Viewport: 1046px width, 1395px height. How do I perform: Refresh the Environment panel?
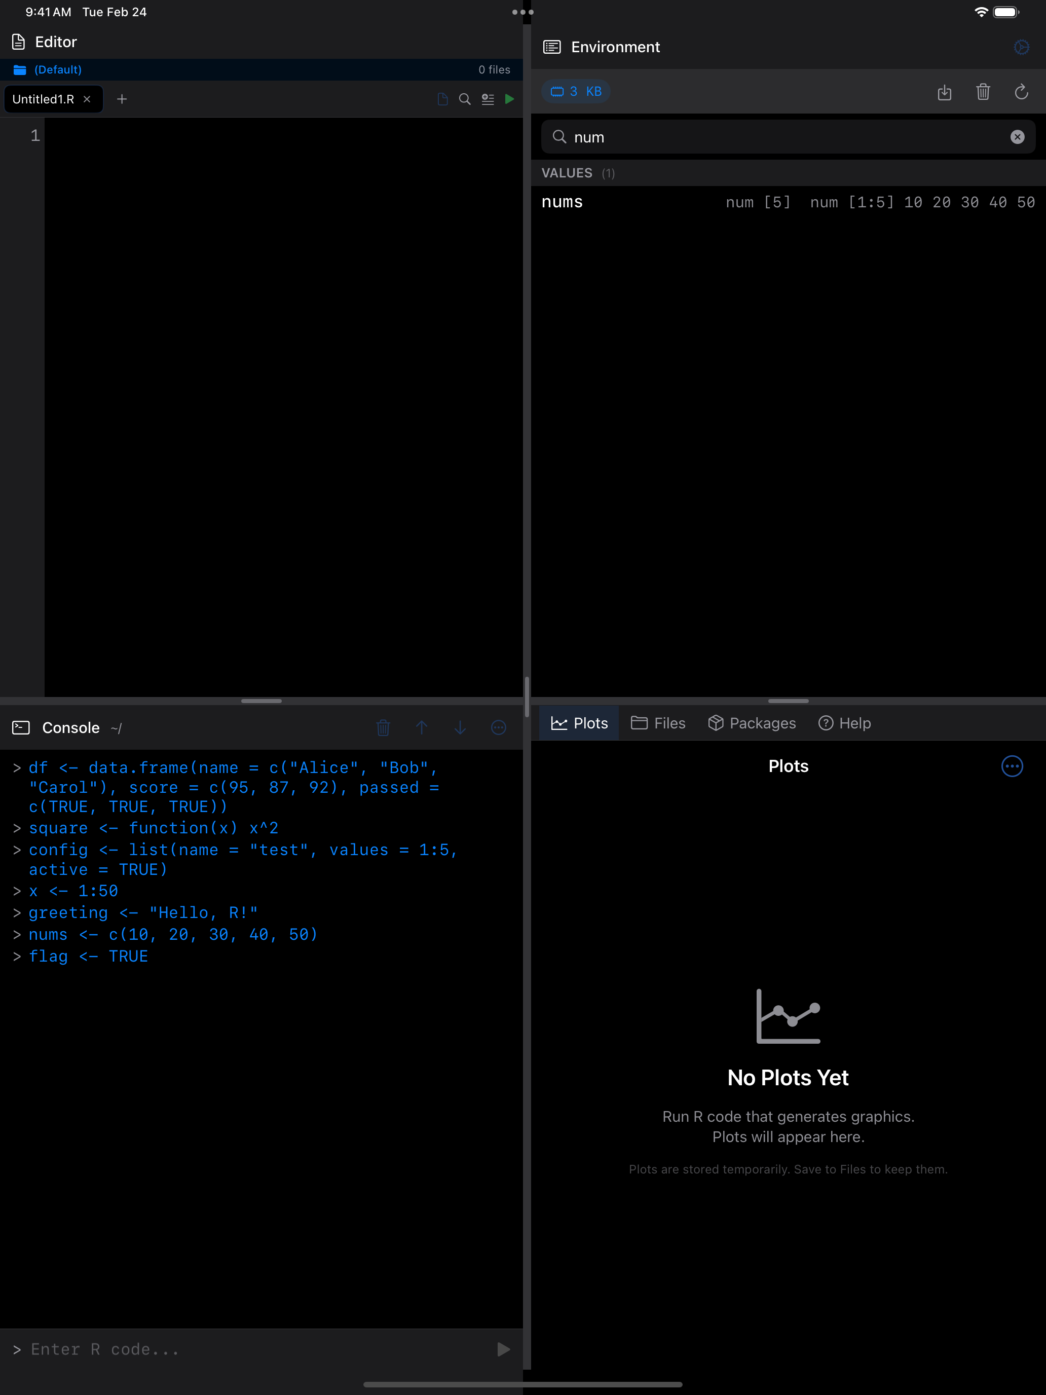1021,92
